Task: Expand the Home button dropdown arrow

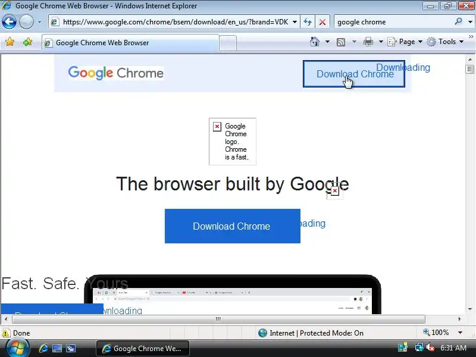Action: click(x=327, y=42)
